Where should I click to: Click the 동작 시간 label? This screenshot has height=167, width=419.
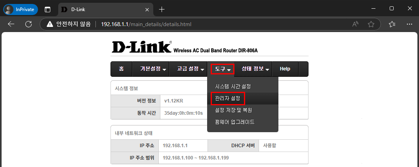[146, 113]
